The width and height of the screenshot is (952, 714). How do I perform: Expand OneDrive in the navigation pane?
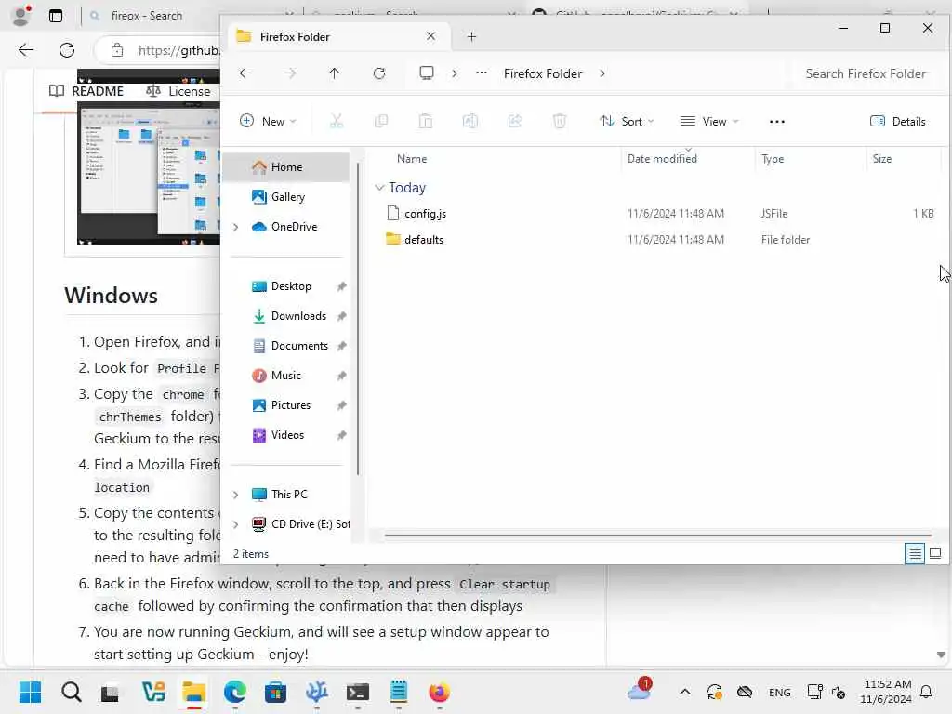(235, 227)
